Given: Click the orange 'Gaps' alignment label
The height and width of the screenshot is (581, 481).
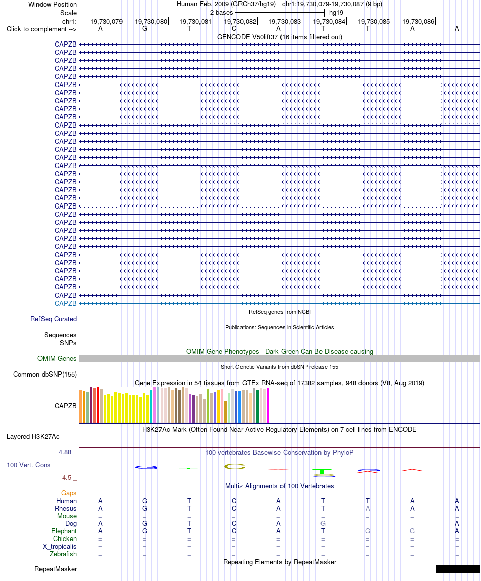Looking at the screenshot, I should click(69, 493).
